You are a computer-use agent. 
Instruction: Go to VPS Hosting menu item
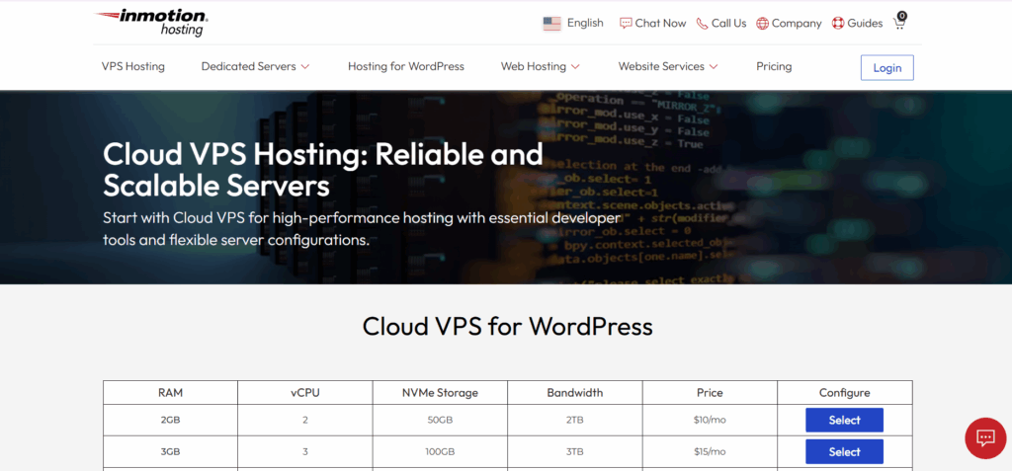[x=133, y=66]
